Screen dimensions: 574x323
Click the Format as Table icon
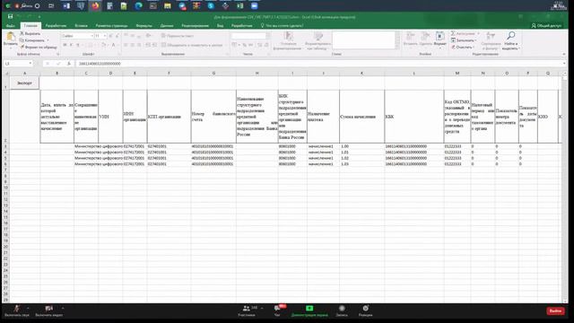pyautogui.click(x=318, y=36)
